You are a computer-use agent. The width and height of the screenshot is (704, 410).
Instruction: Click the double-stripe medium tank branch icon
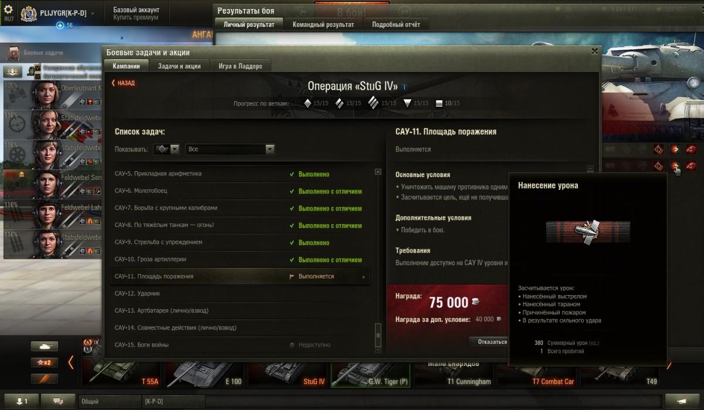(x=339, y=103)
